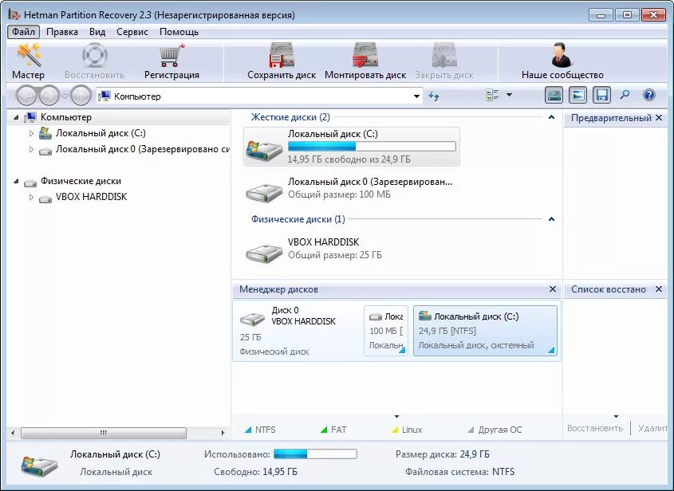Image resolution: width=674 pixels, height=491 pixels.
Task: Click the magnifier search icon
Action: coord(625,95)
